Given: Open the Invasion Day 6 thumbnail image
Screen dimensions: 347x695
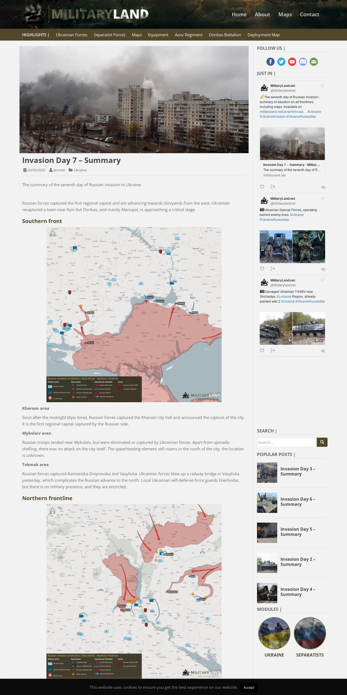Looking at the screenshot, I should click(x=267, y=503).
